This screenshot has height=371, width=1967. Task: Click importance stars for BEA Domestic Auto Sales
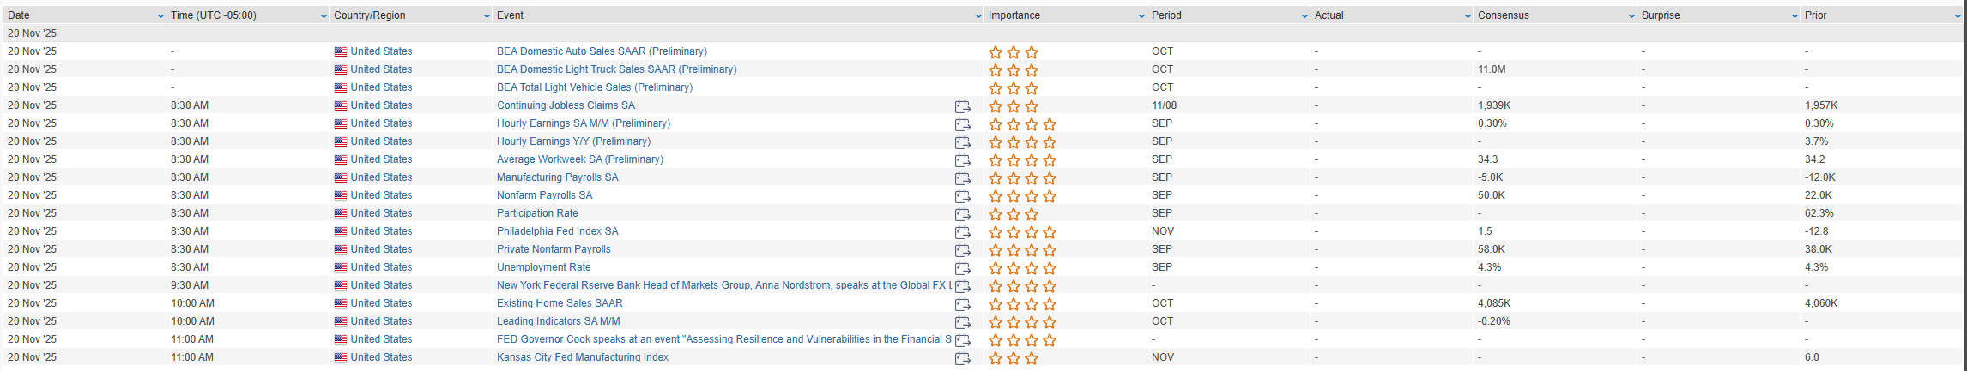coord(1013,52)
